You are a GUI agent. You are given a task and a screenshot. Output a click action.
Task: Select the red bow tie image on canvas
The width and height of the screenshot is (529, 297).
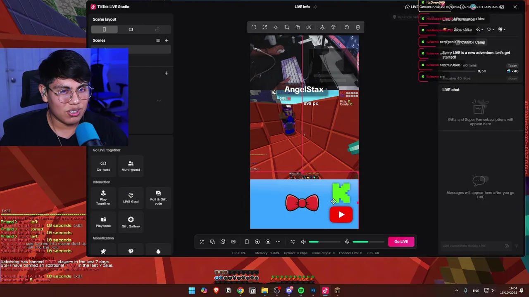[x=302, y=203]
